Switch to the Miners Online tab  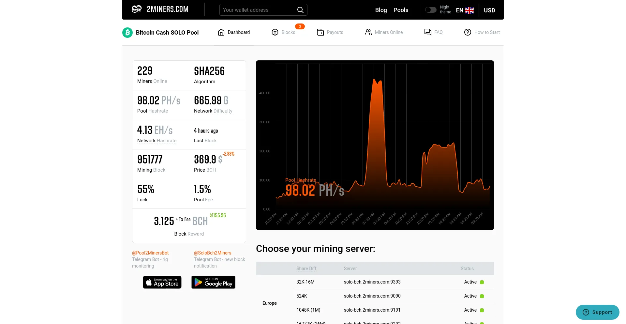point(384,32)
